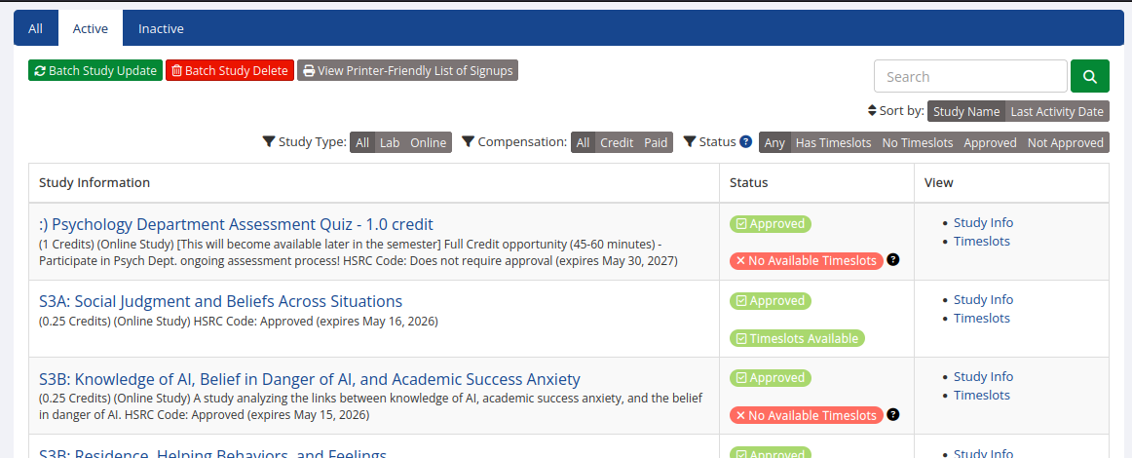1132x458 pixels.
Task: Open Study Info for S3B AI study
Action: click(x=983, y=376)
